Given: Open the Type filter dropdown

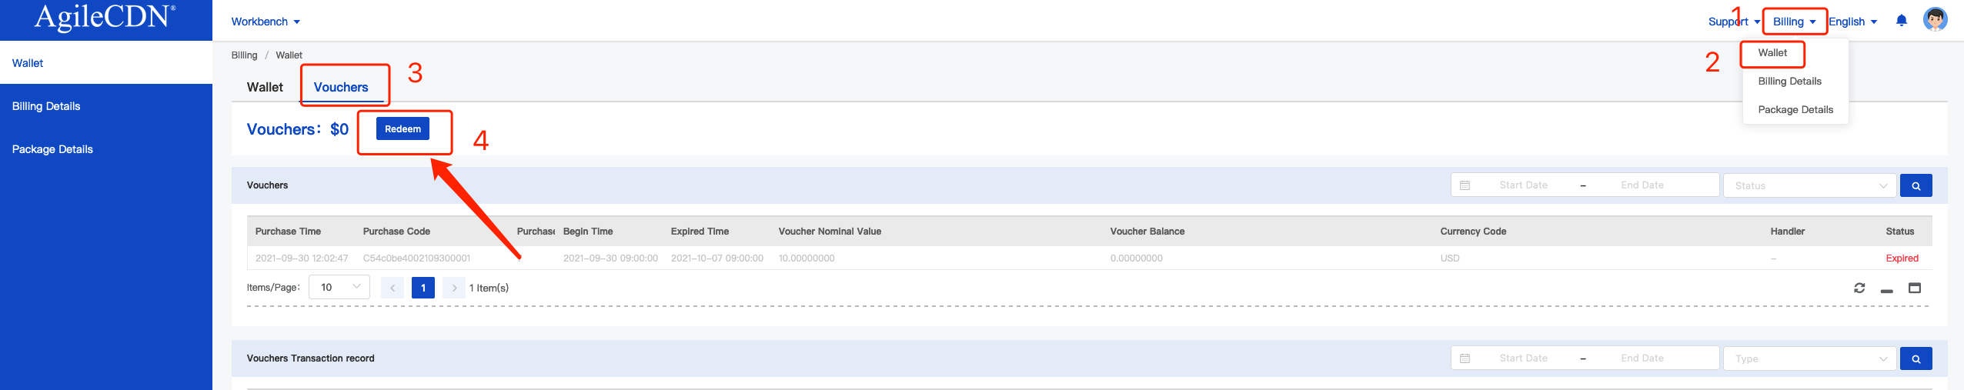Looking at the screenshot, I should [x=1810, y=358].
